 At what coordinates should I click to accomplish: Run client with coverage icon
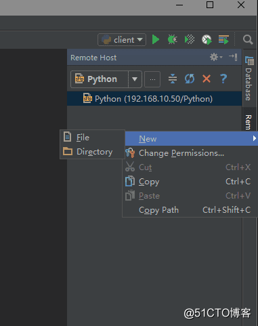tap(190, 39)
